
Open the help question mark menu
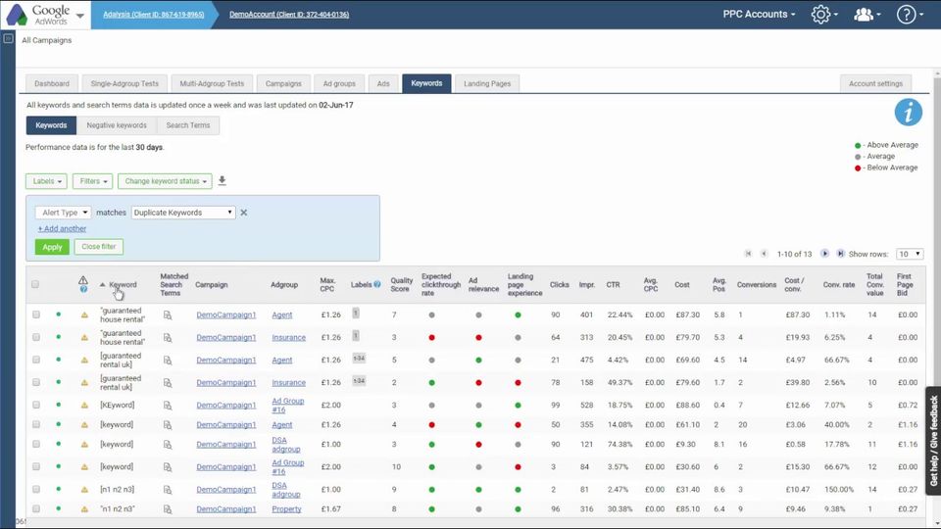[x=907, y=15]
